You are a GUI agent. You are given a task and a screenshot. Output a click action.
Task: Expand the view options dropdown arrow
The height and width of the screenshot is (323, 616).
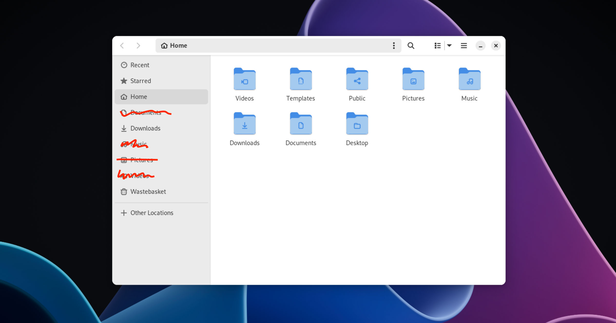[449, 46]
